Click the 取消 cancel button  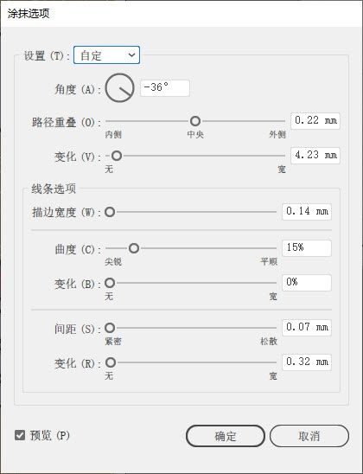click(309, 436)
